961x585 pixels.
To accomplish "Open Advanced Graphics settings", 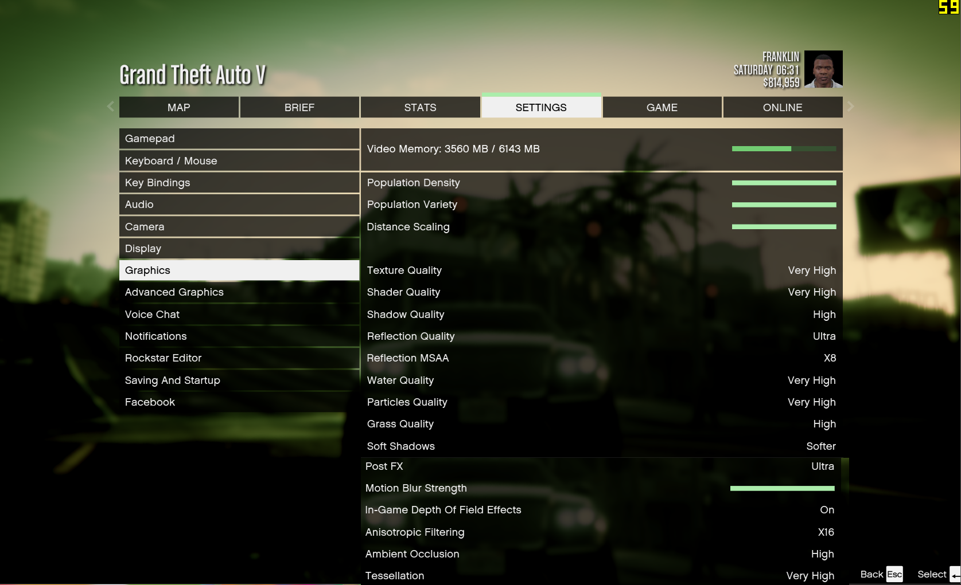I will 239,292.
